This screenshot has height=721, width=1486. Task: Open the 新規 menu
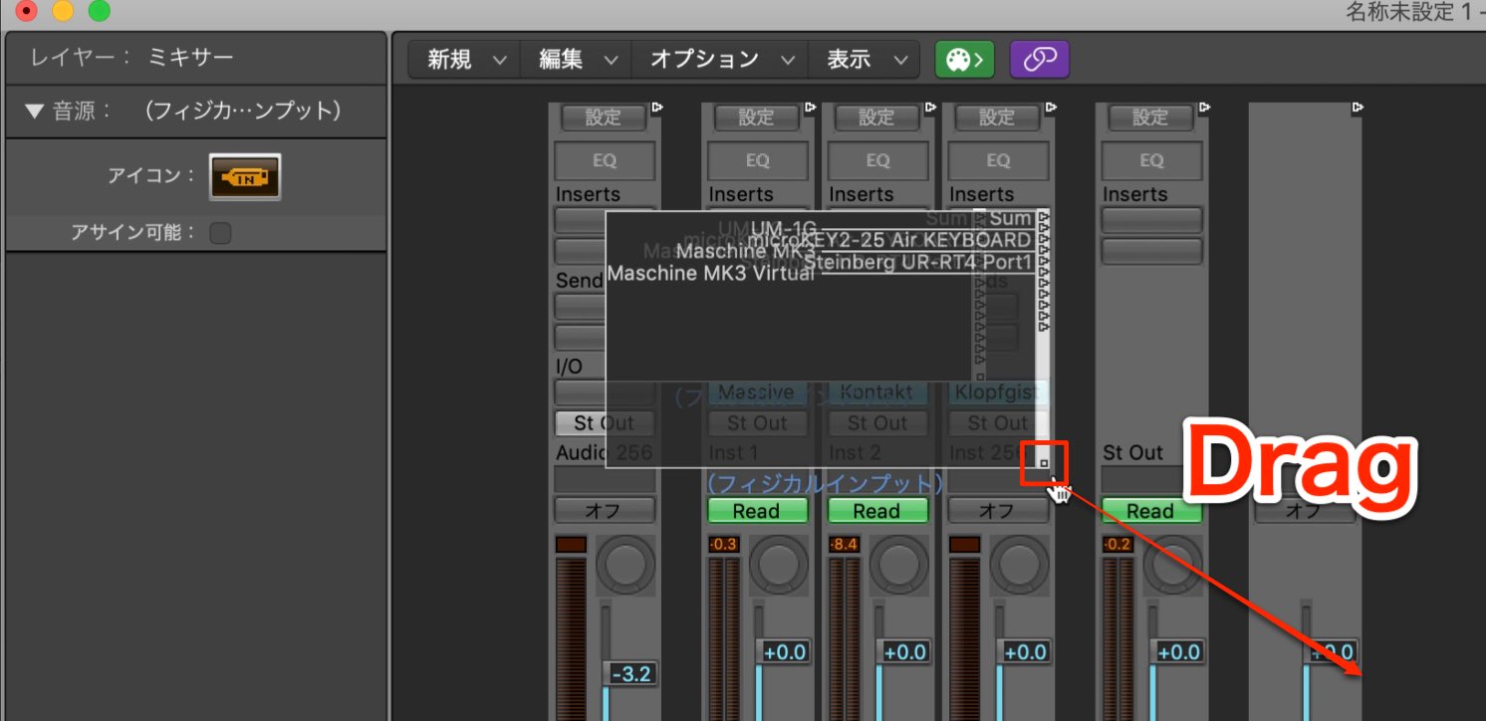click(x=464, y=60)
